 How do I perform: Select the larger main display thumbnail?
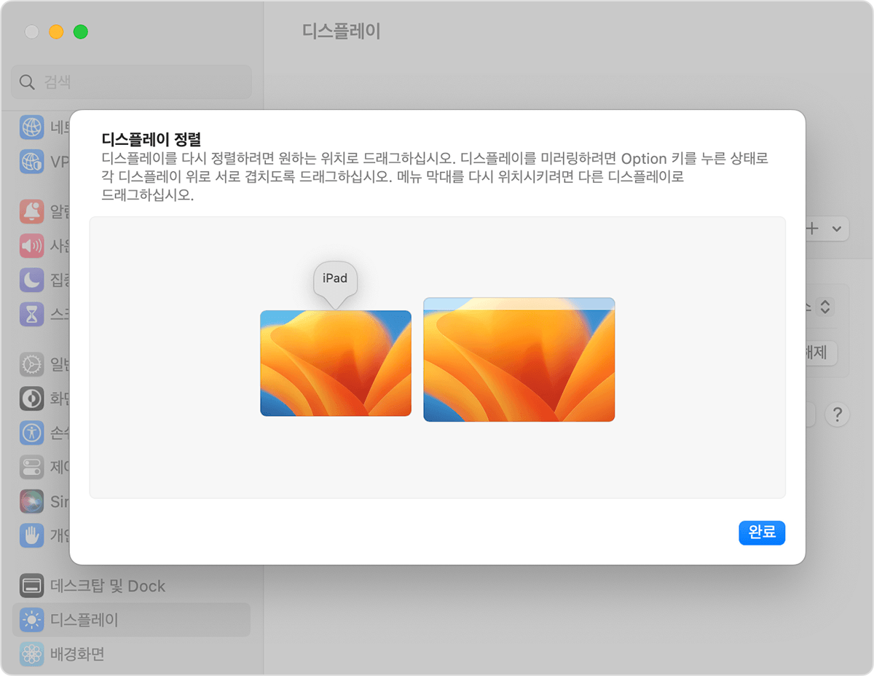pyautogui.click(x=519, y=359)
